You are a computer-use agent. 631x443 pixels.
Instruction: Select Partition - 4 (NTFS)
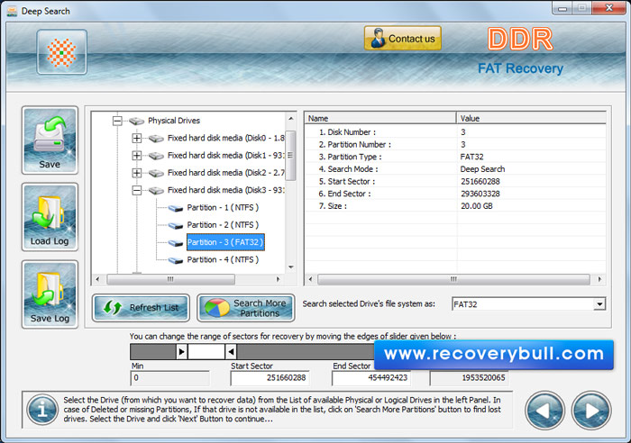point(223,259)
